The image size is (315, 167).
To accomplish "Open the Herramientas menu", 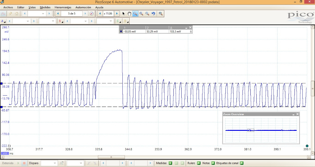I will 63,7.
